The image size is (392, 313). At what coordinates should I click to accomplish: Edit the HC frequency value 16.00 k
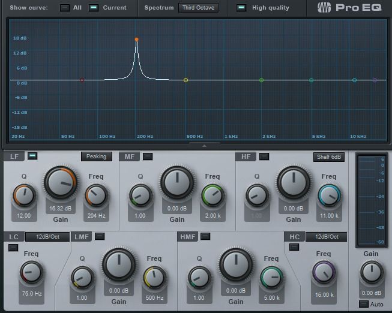tap(324, 295)
